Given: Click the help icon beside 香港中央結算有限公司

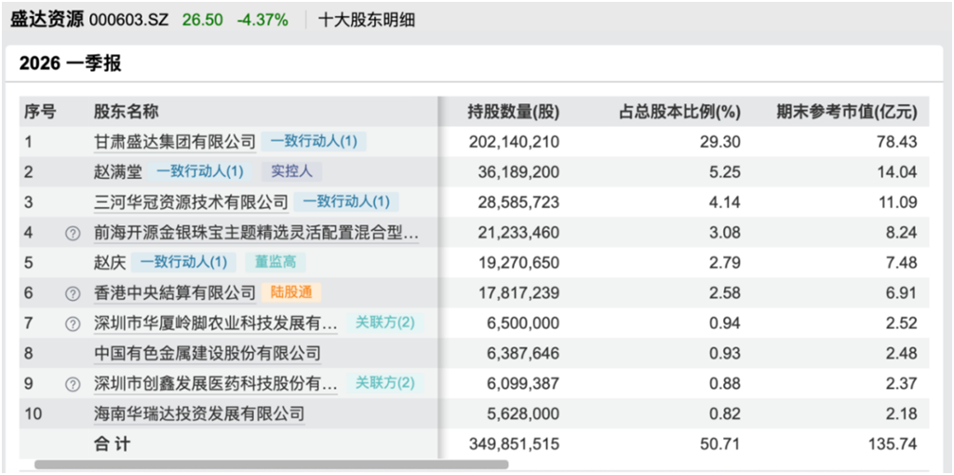Looking at the screenshot, I should [x=73, y=293].
